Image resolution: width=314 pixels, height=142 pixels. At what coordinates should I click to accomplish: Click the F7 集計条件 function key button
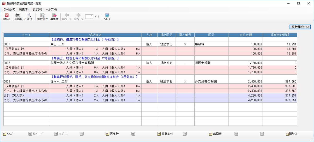point(165,134)
